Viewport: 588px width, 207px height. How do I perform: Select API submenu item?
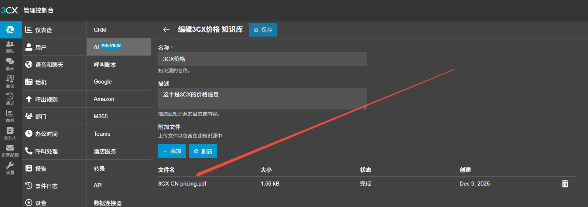pyautogui.click(x=119, y=186)
